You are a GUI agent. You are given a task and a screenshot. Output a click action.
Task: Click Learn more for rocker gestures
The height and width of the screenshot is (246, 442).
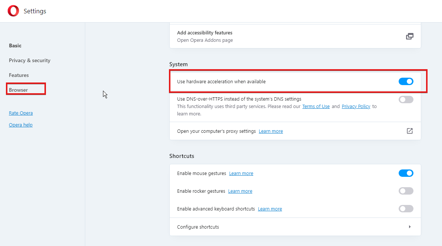coord(240,191)
